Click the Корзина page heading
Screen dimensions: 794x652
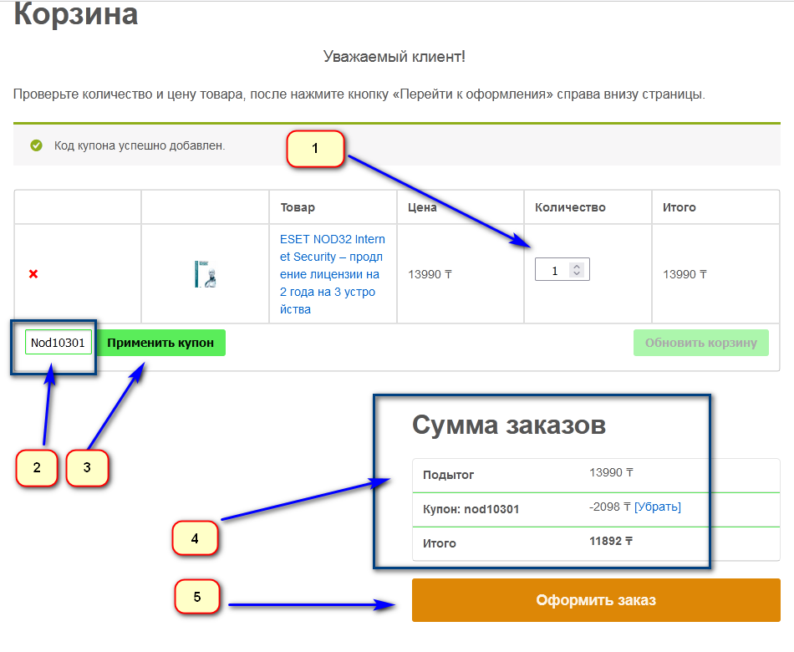[76, 13]
